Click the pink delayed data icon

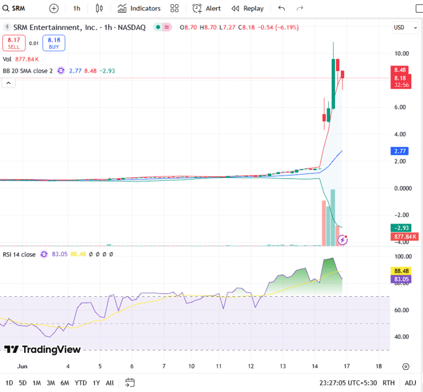[x=167, y=27]
